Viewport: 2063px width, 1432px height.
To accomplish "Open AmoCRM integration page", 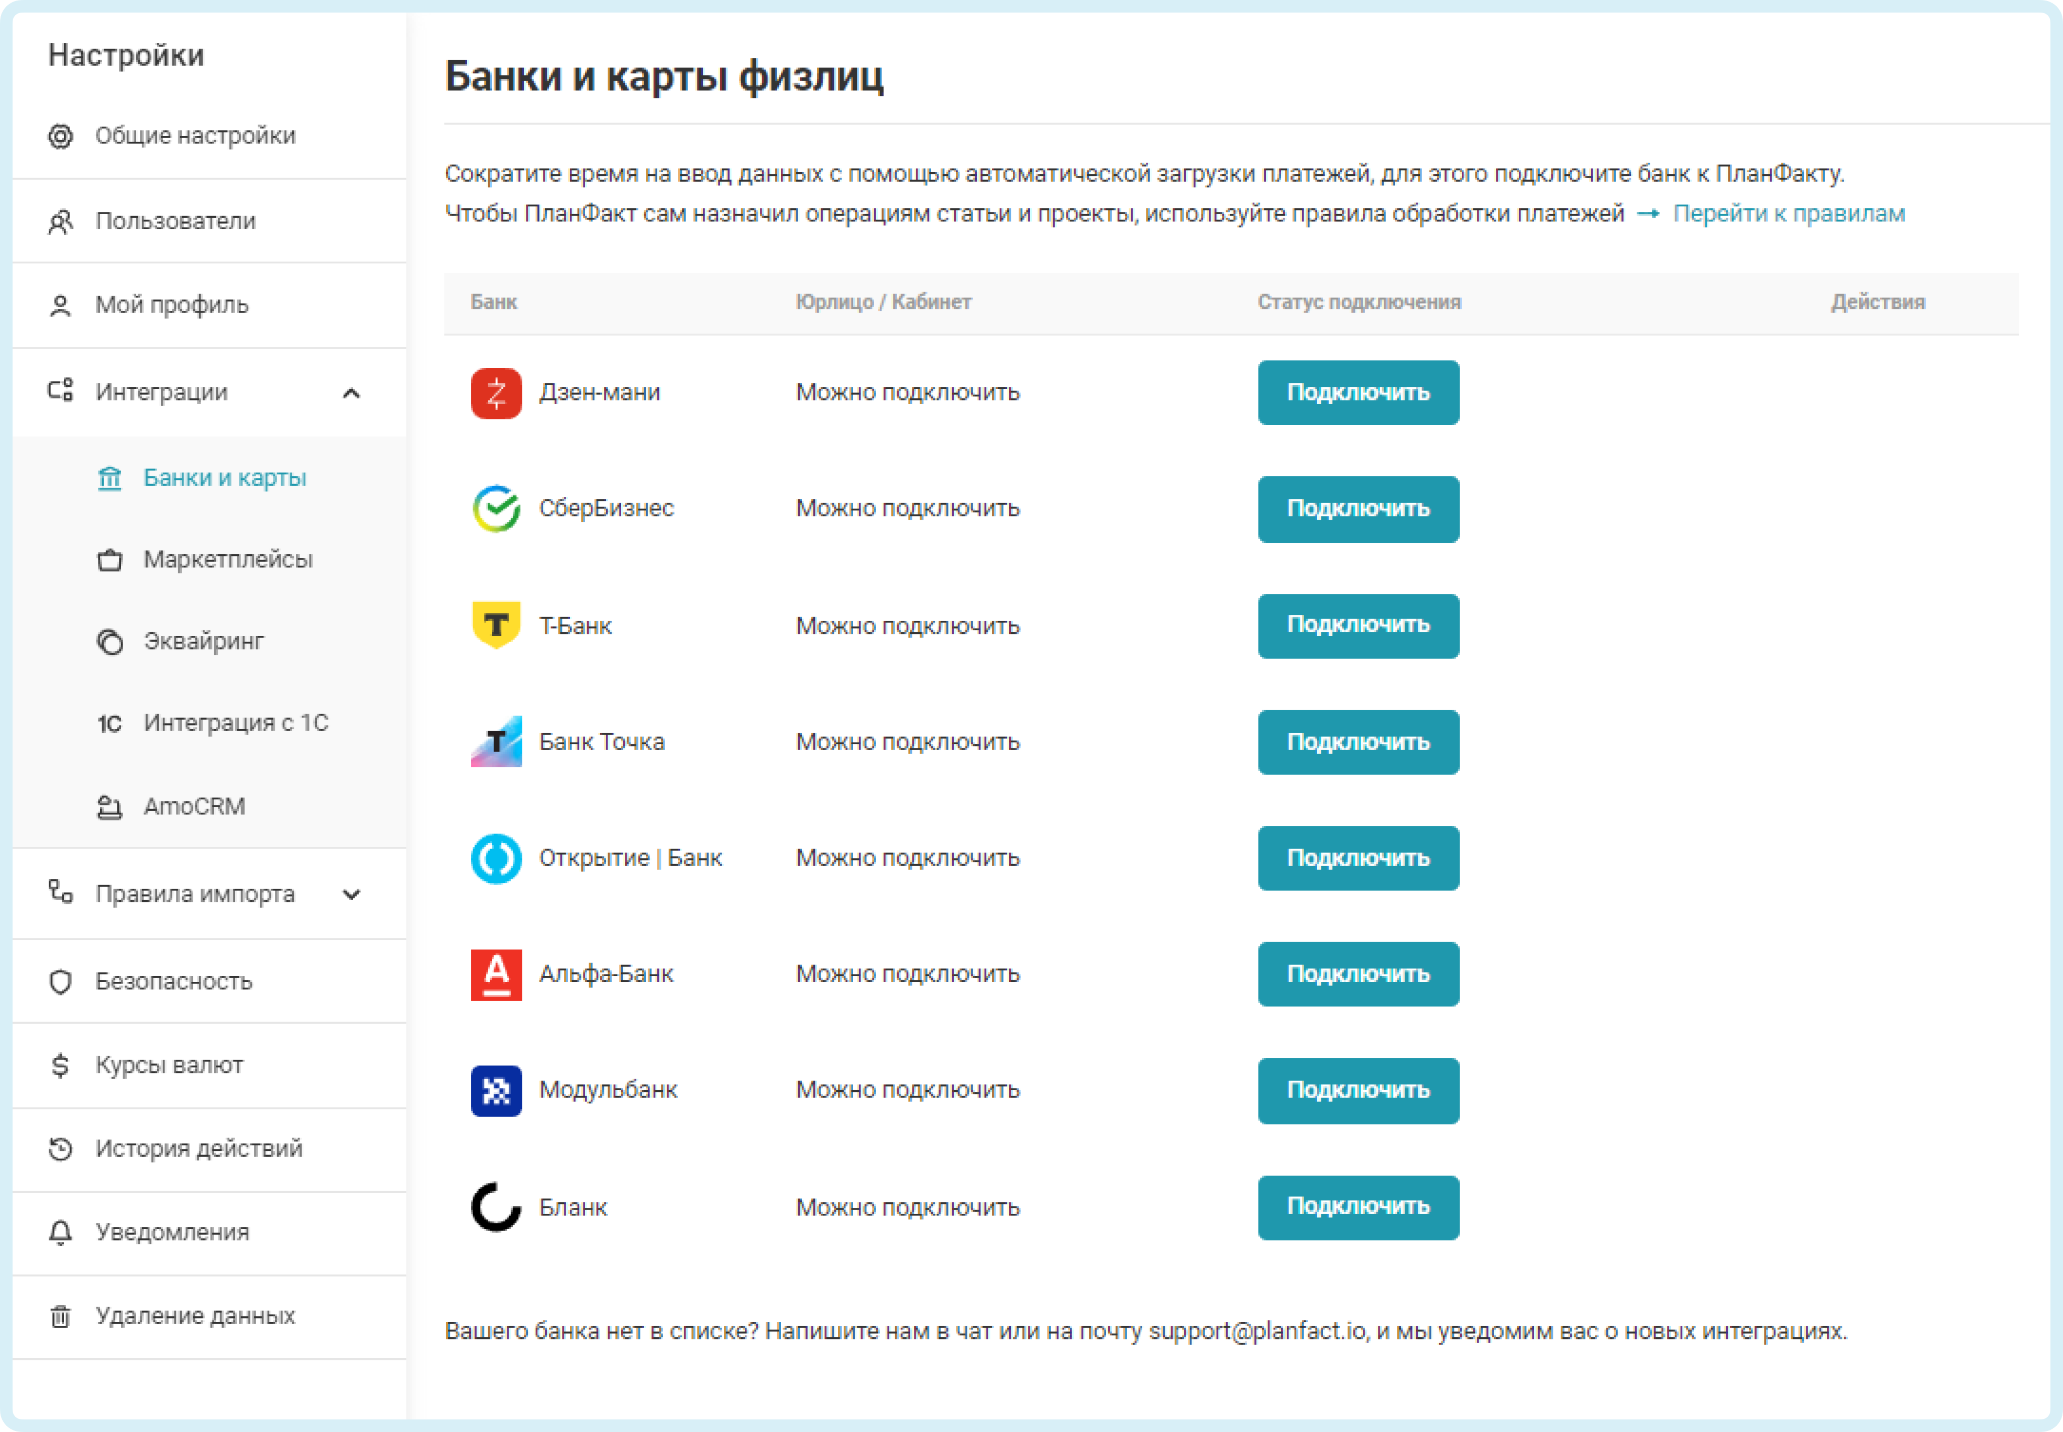I will tap(209, 807).
